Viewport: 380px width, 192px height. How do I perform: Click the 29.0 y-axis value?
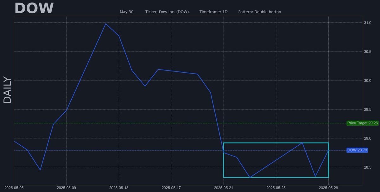(368, 138)
